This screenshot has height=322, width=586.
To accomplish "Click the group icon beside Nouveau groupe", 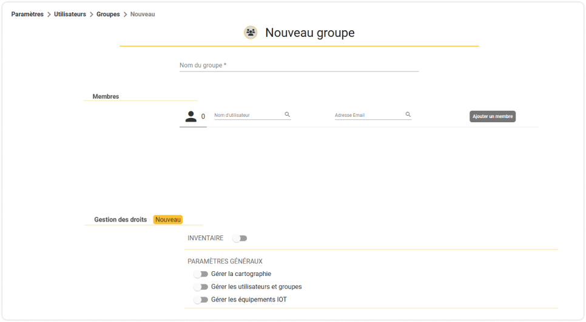I will (251, 33).
